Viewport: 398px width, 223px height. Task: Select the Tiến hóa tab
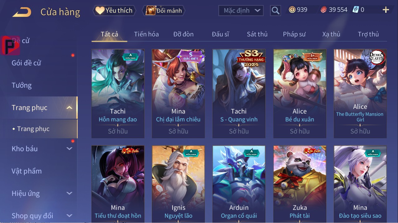coord(146,34)
